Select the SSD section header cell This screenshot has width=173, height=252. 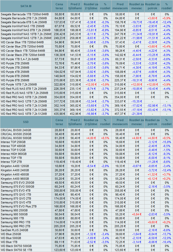(26, 122)
